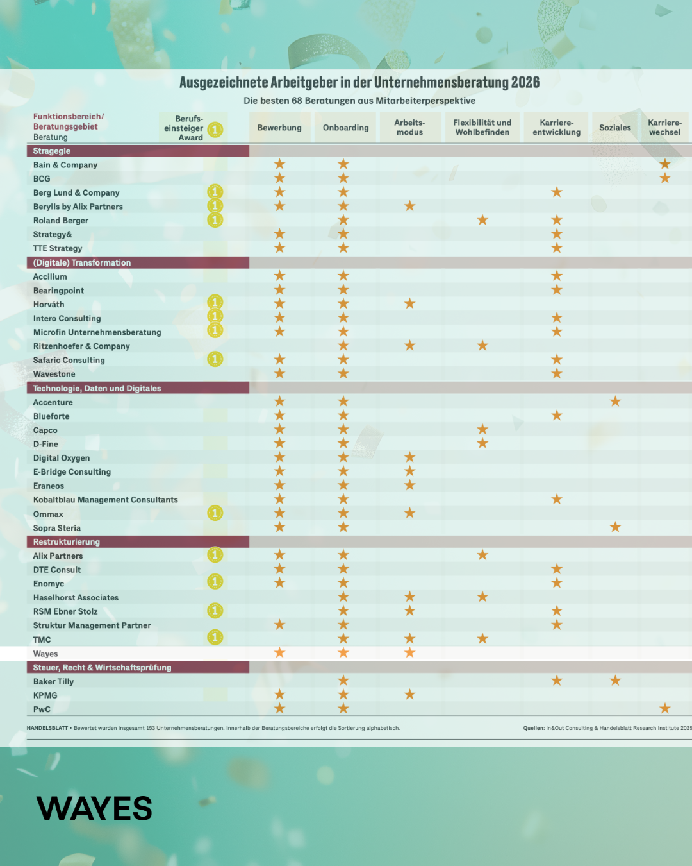The width and height of the screenshot is (692, 866).
Task: Click Capco's Flexibilität und Wohlbefinden star
Action: point(482,430)
